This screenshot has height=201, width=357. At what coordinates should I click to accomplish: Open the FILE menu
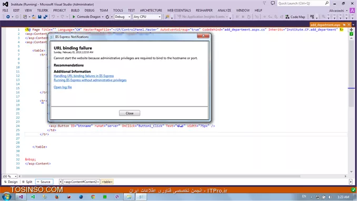(5, 11)
